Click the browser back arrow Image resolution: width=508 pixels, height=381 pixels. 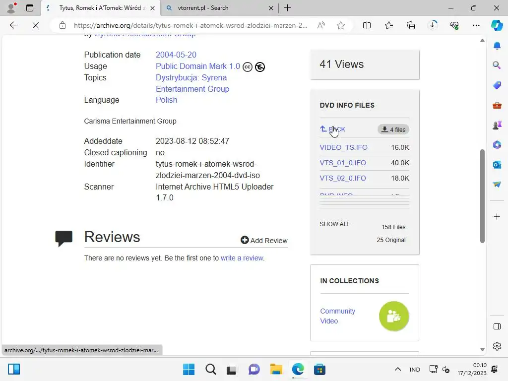coord(13,25)
